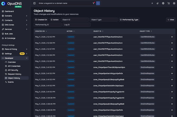Click UserWithAttributes tag in 2:12:38 PM row
The image size is (177, 117).
pyautogui.click(x=147, y=43)
